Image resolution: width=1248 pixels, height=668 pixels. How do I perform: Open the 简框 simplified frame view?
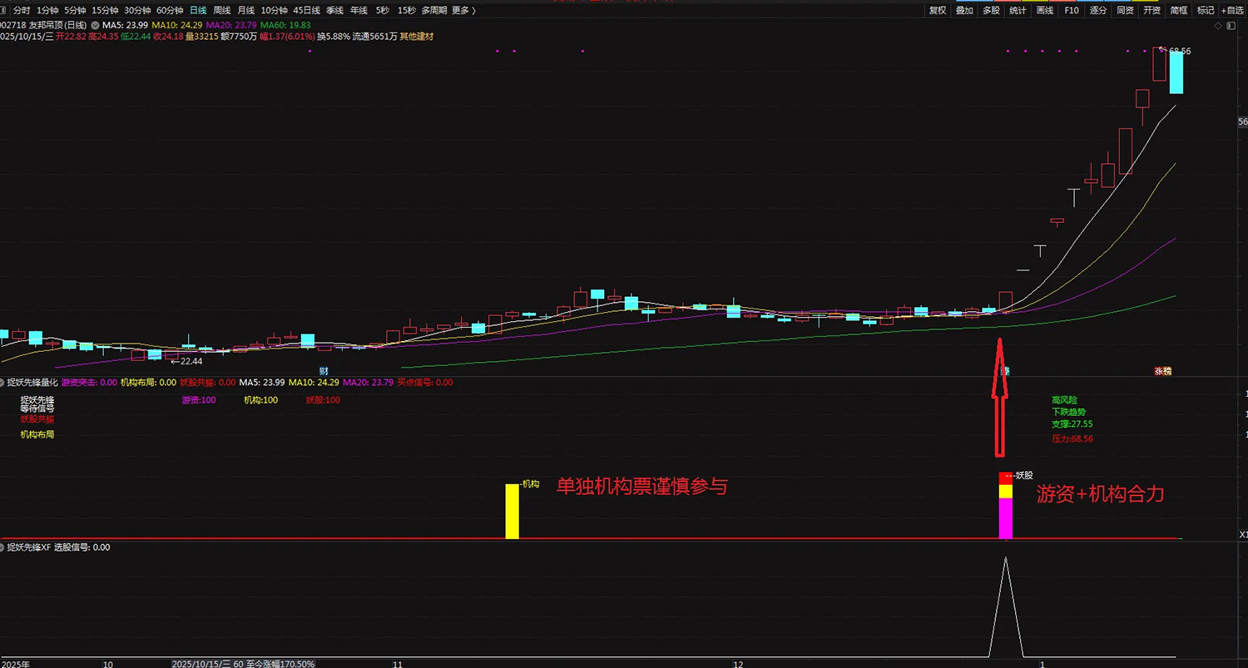pos(1178,10)
